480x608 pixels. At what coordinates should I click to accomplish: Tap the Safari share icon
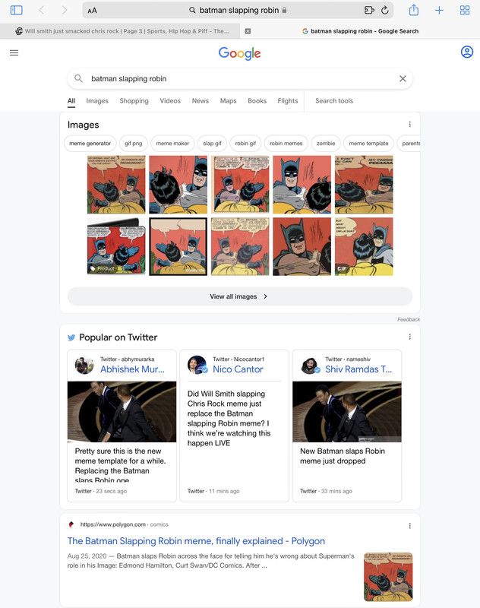tap(414, 10)
